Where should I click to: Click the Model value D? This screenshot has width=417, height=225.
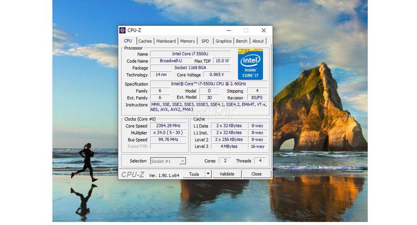209,91
